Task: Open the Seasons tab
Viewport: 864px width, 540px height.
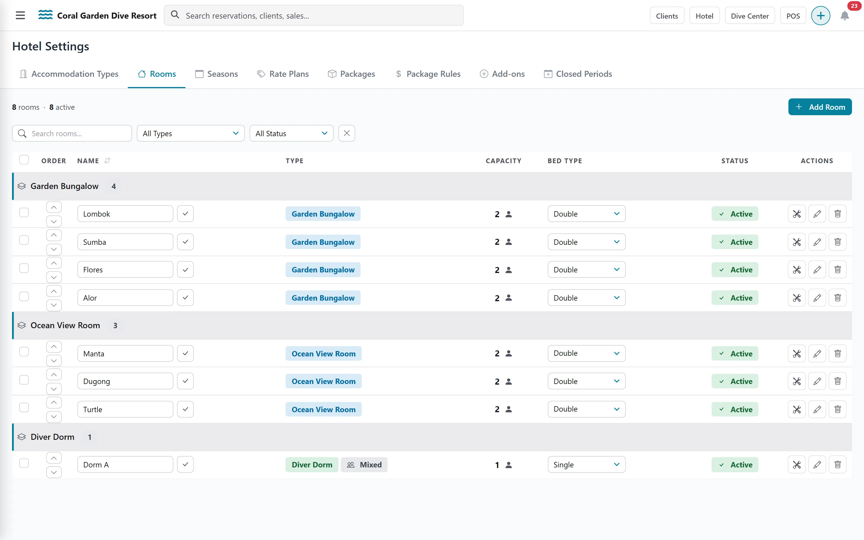Action: point(216,74)
